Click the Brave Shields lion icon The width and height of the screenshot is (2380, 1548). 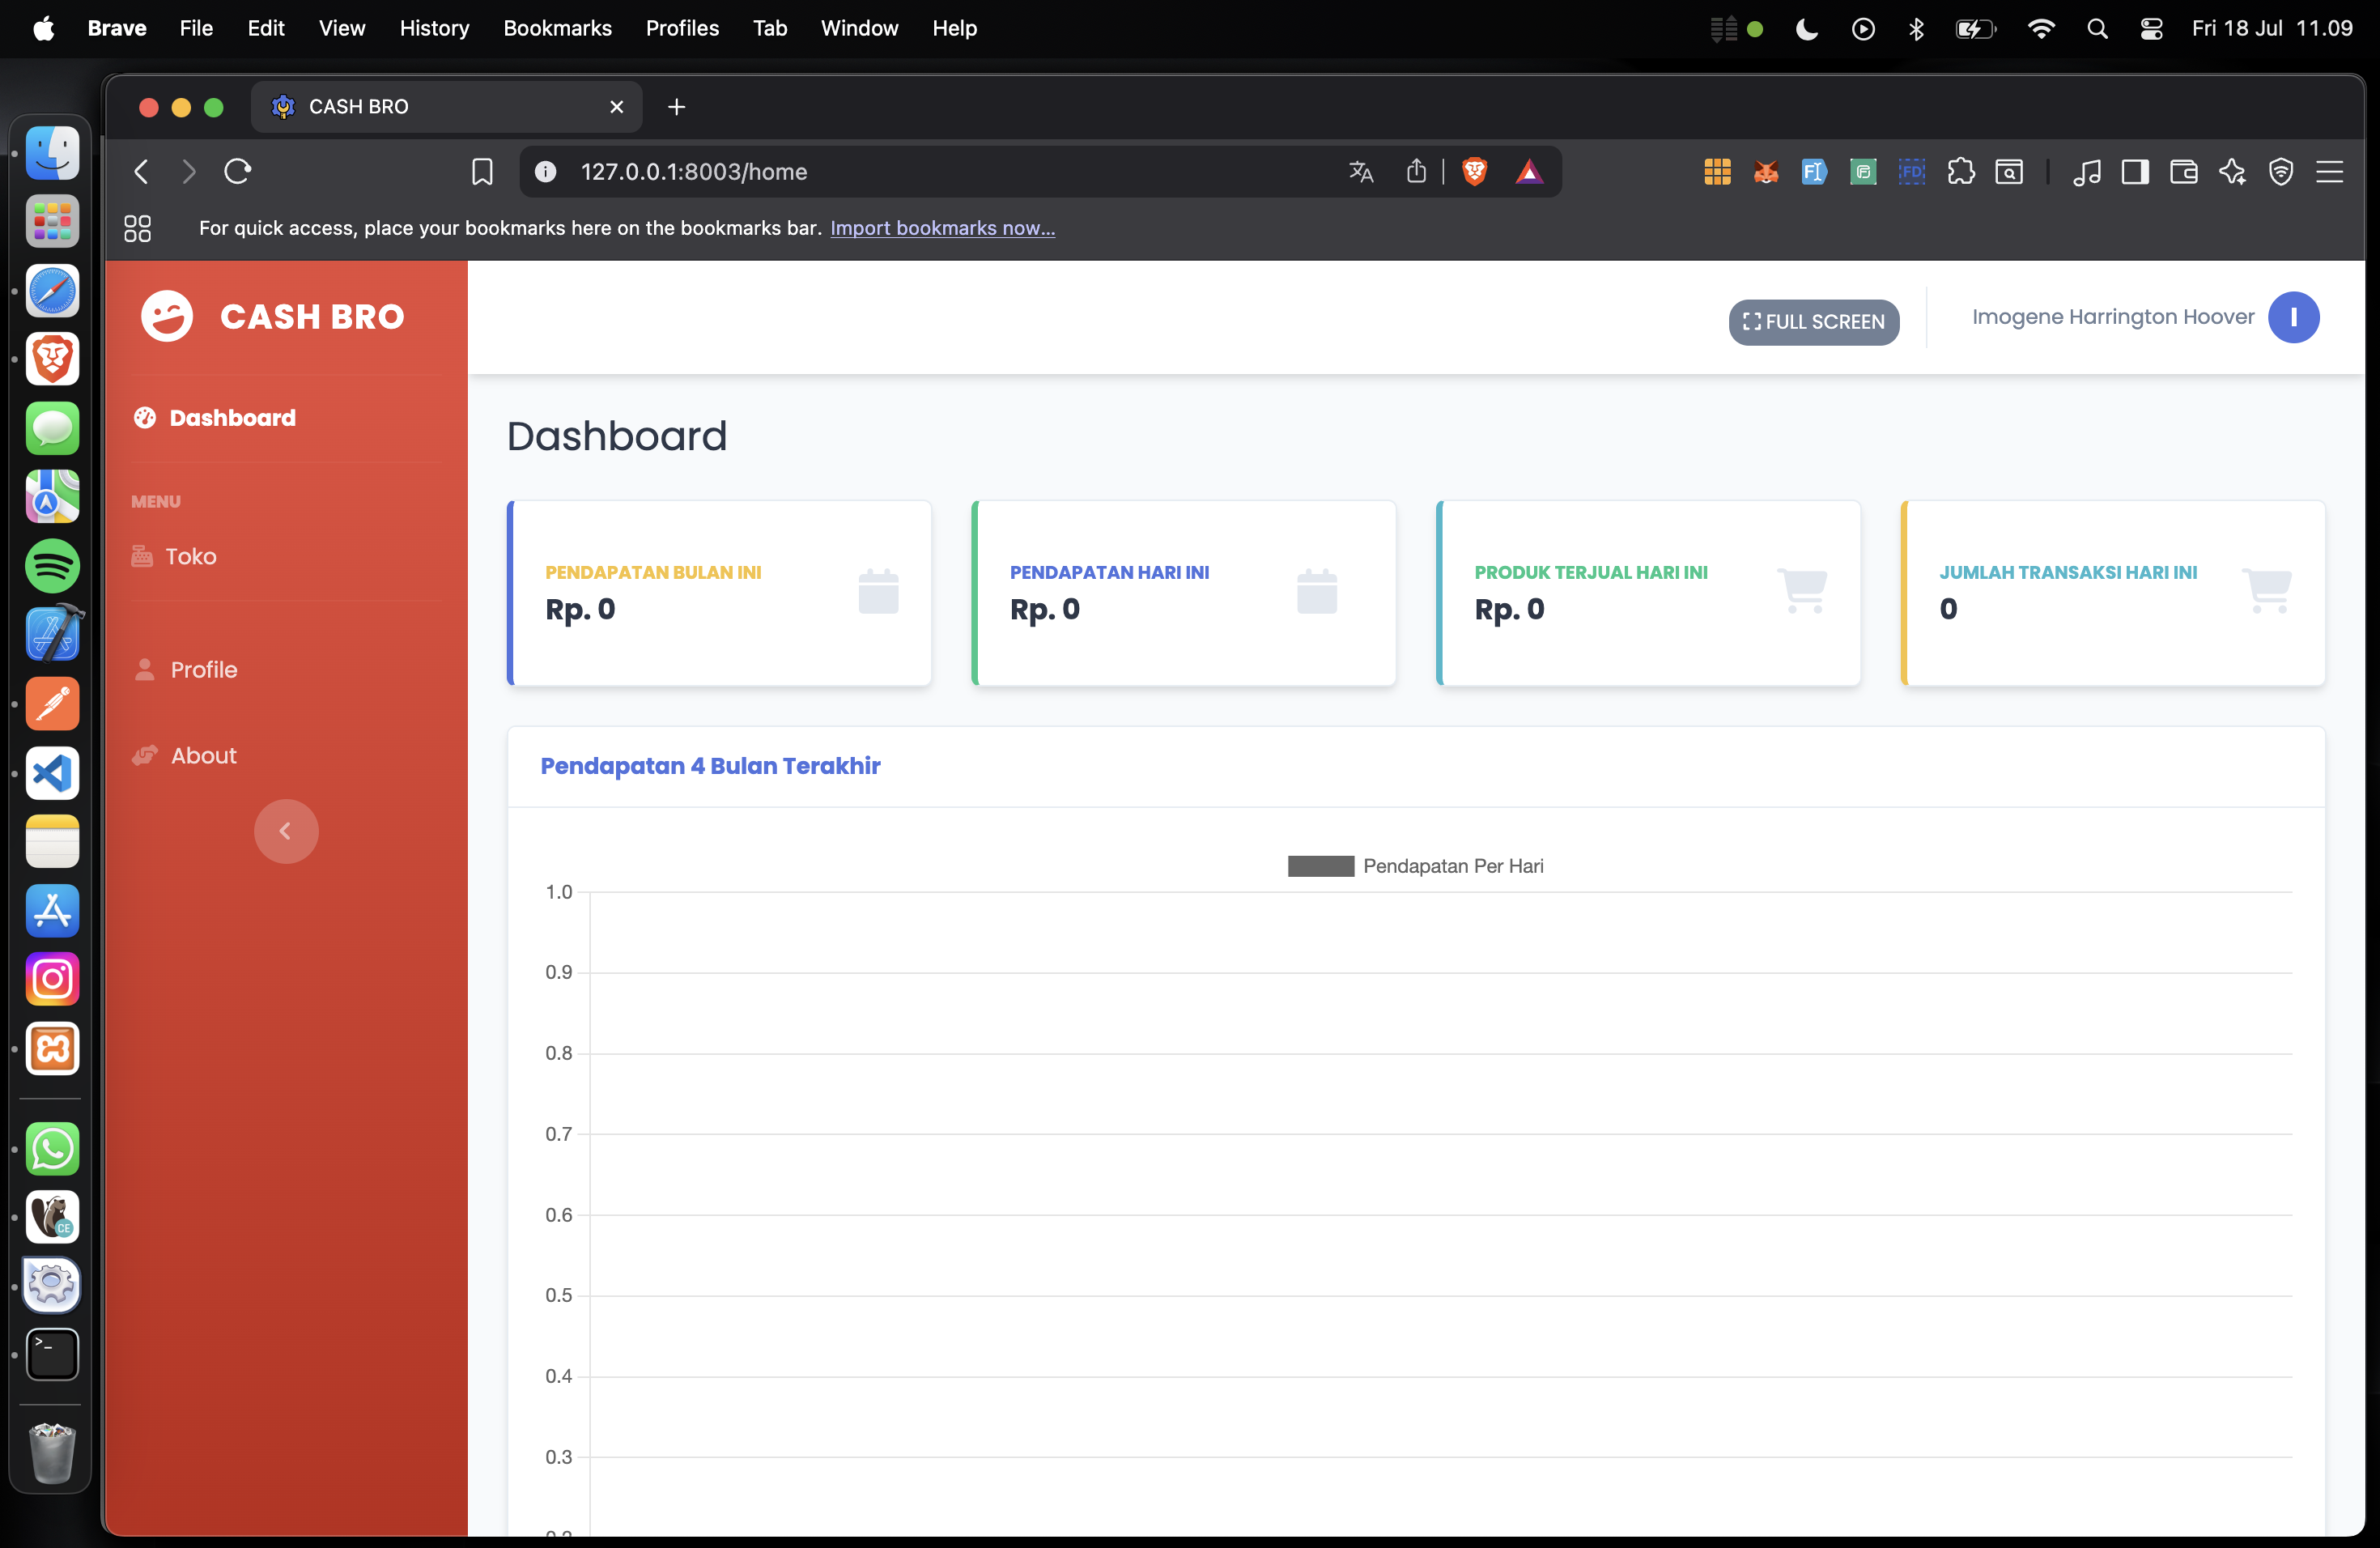click(1474, 172)
